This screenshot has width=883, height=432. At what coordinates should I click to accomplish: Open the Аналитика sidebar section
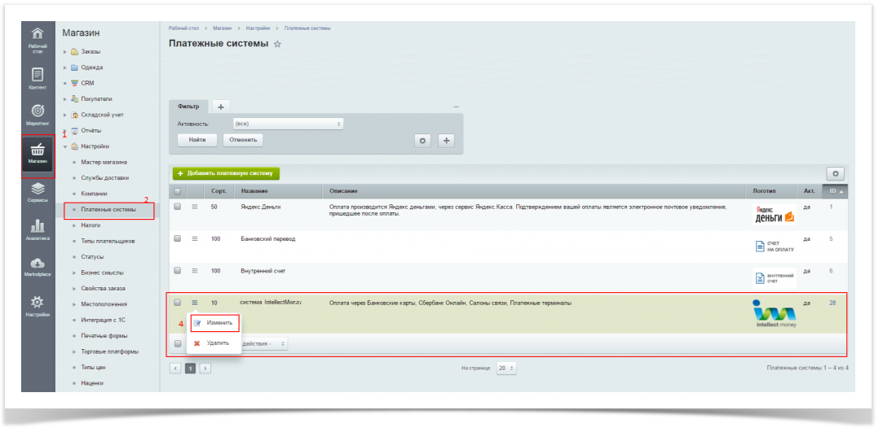[38, 230]
